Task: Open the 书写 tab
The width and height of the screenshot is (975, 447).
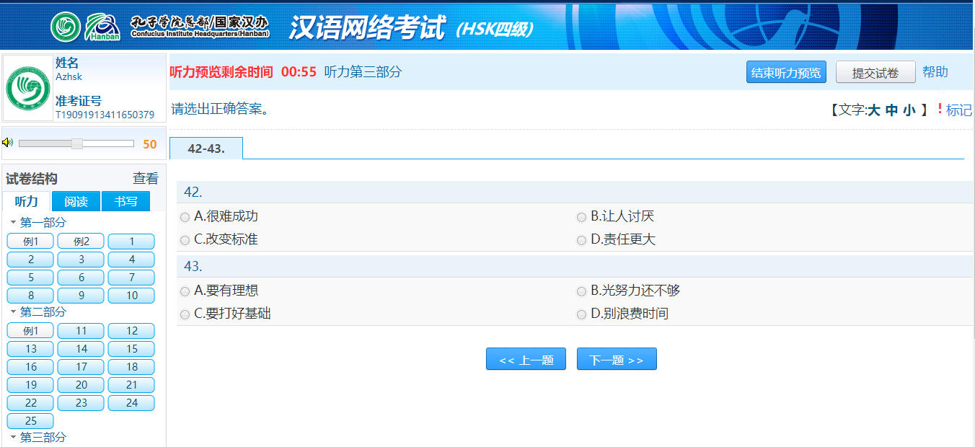Action: tap(125, 202)
